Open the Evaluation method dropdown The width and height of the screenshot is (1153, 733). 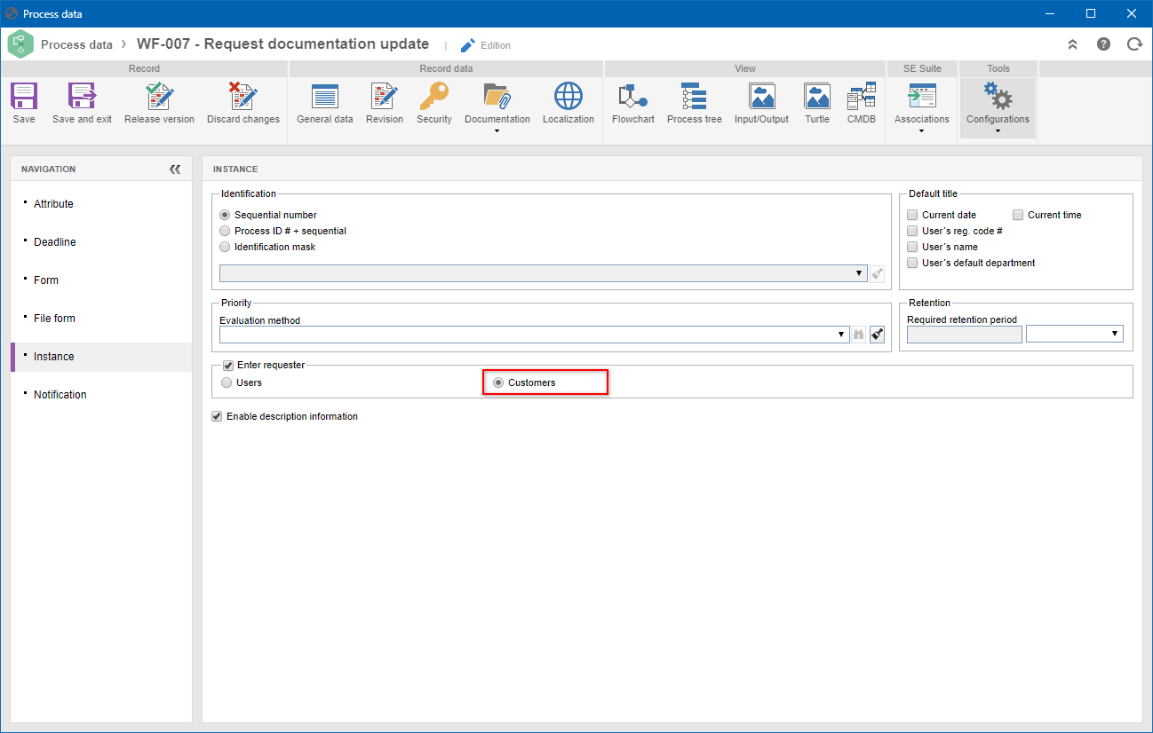click(x=534, y=335)
